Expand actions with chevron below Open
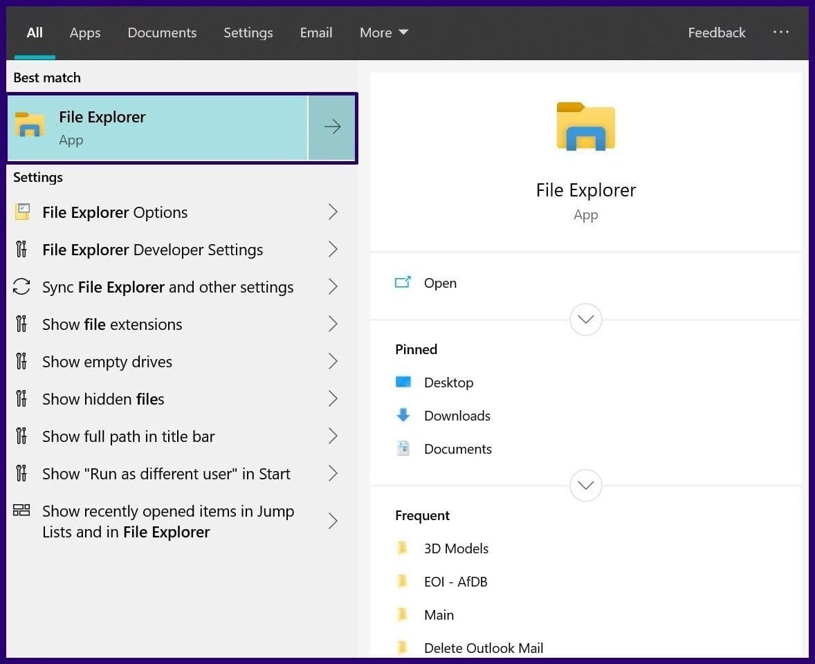Screen dimensions: 815x664 point(586,319)
